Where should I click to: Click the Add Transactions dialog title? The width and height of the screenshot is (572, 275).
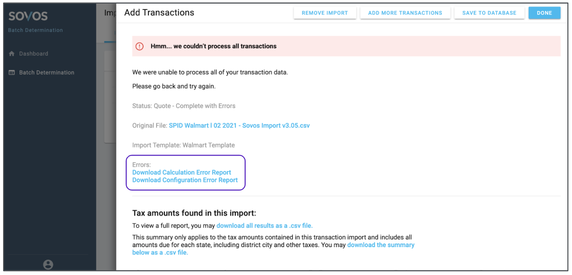coord(159,13)
